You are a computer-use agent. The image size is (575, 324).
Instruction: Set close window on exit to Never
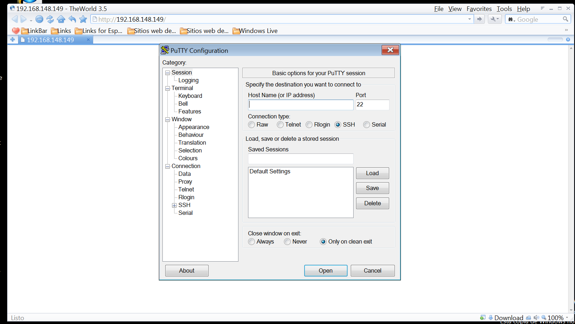coord(287,242)
